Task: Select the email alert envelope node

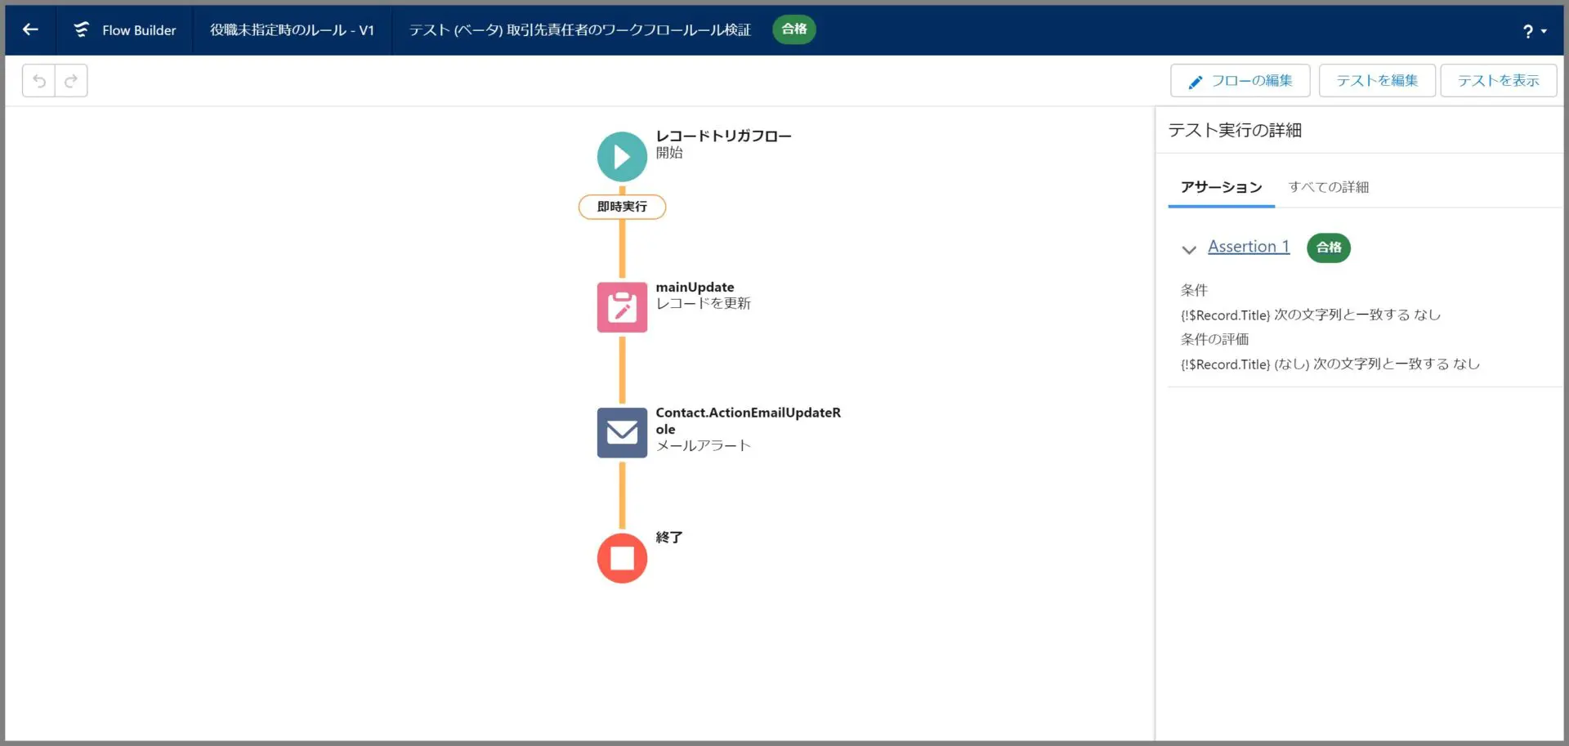Action: tap(621, 432)
